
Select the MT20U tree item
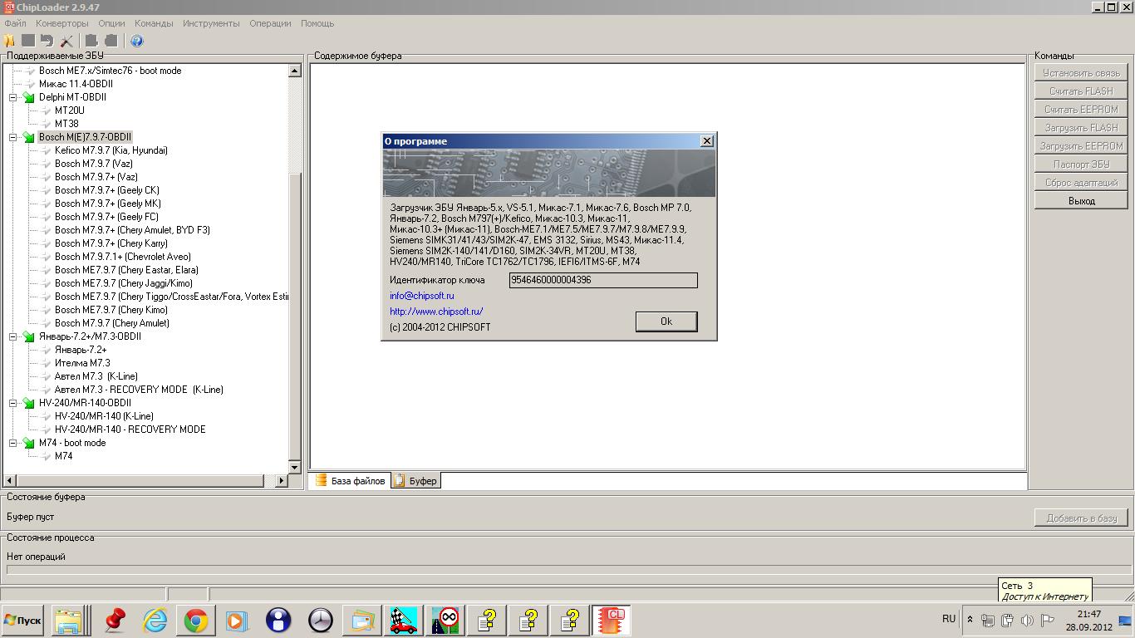[x=70, y=110]
